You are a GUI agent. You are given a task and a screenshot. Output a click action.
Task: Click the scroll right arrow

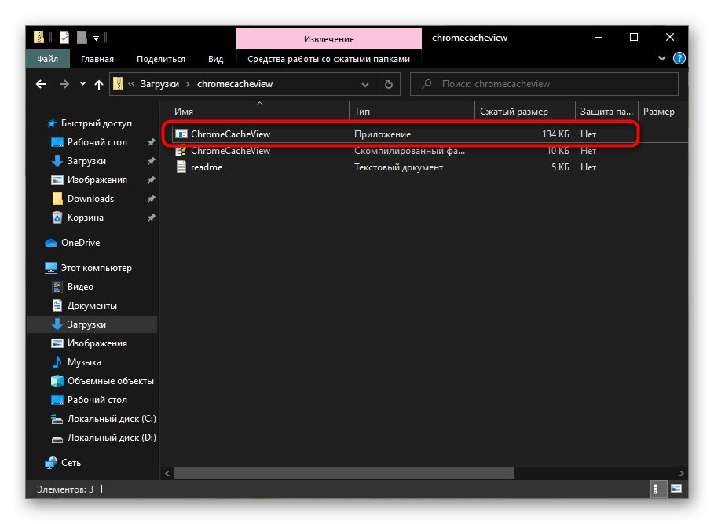coord(681,474)
